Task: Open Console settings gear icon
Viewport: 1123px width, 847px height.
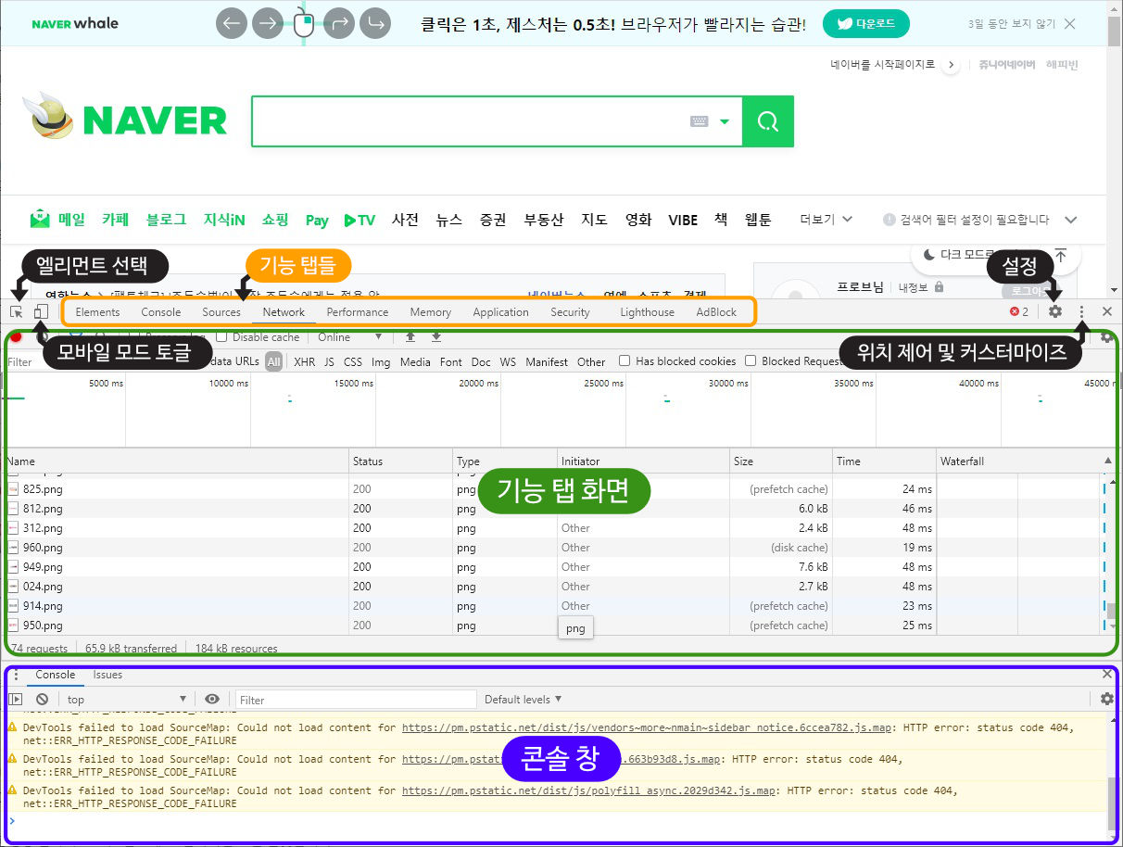Action: coord(1107,700)
